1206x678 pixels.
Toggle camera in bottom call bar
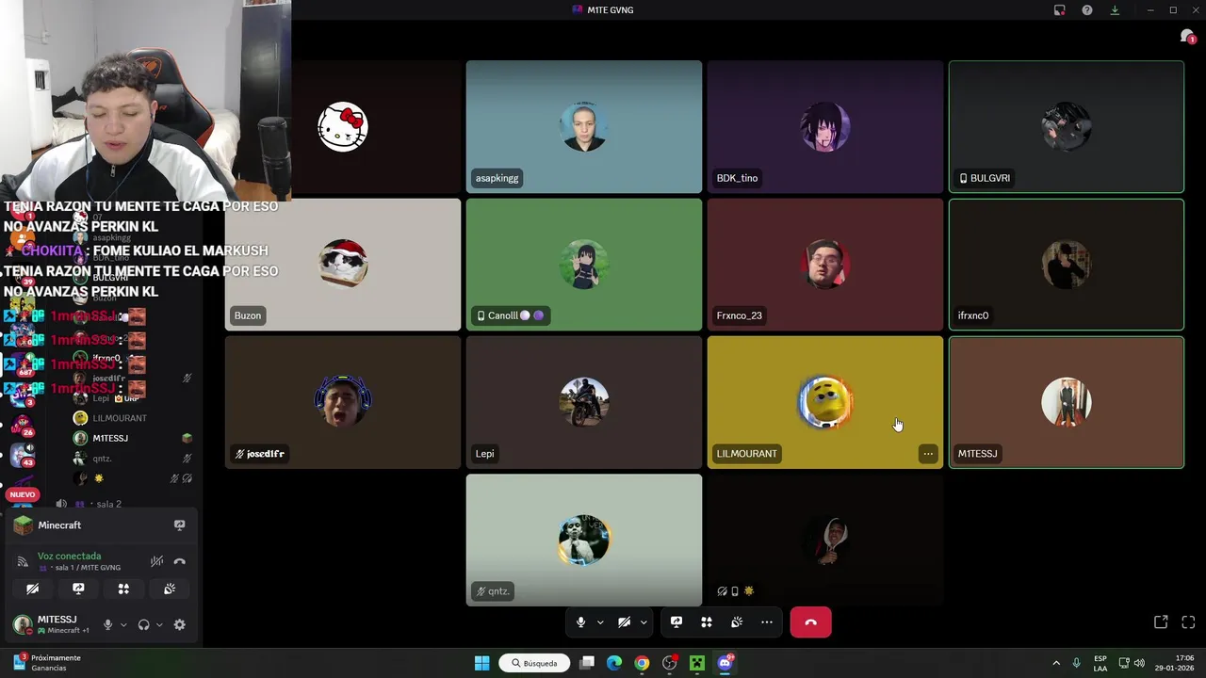click(624, 622)
